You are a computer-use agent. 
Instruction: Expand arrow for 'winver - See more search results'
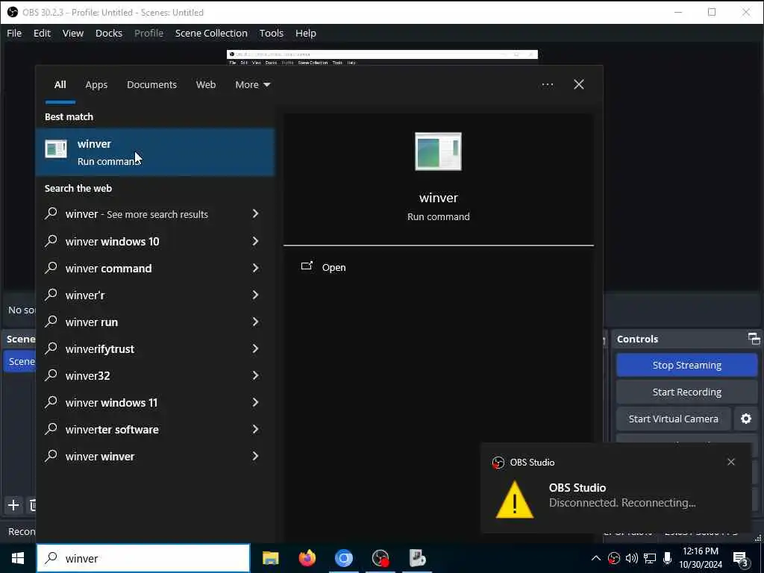pos(255,213)
